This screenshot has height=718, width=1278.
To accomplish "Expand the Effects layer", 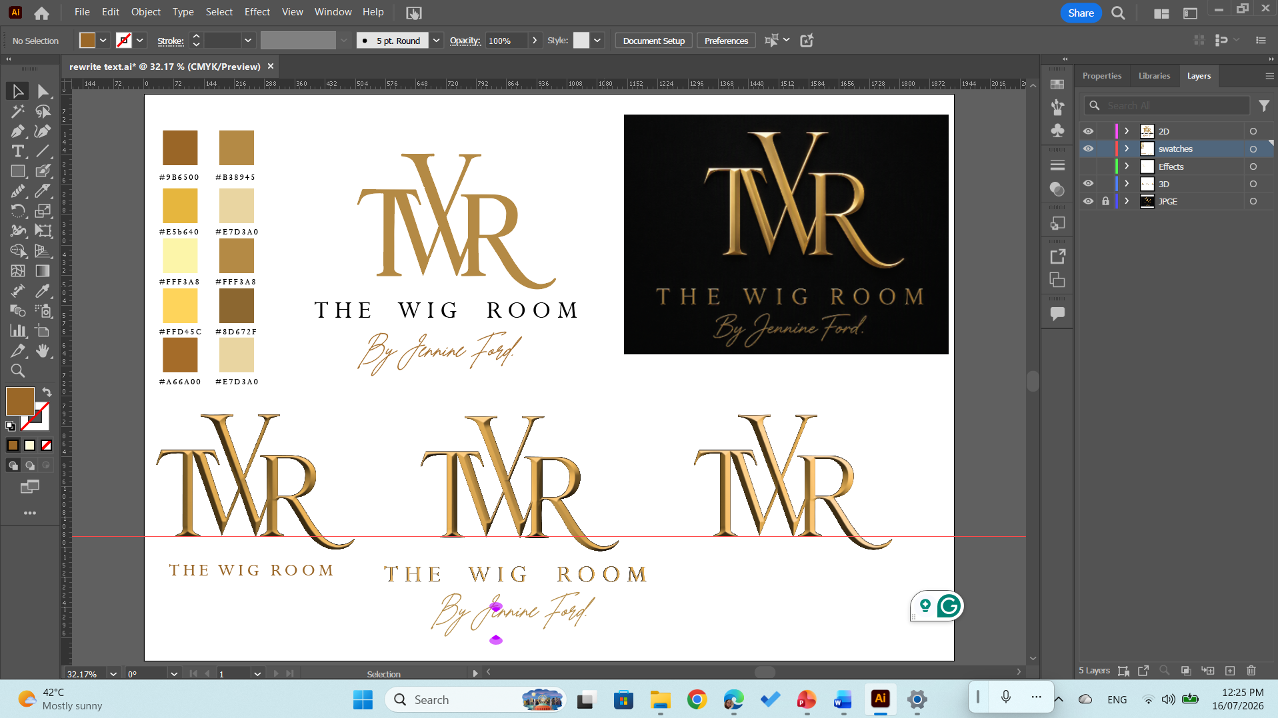I will click(x=1127, y=167).
